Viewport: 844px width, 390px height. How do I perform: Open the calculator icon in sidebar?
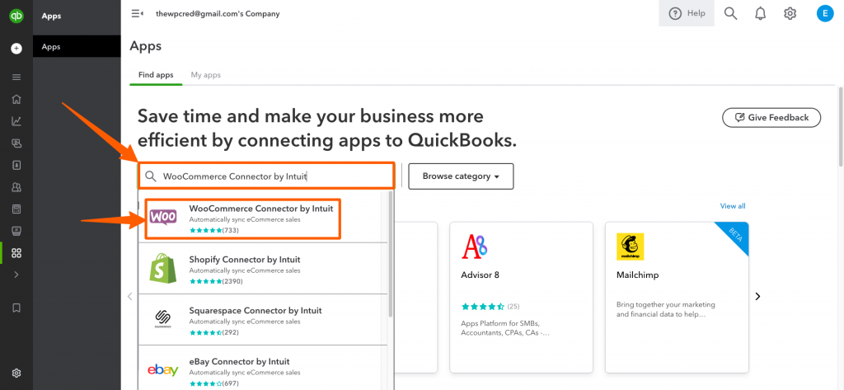click(x=16, y=209)
